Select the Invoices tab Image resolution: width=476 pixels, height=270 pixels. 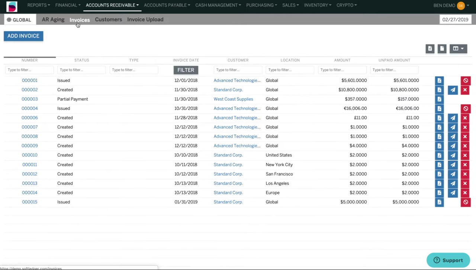click(80, 20)
